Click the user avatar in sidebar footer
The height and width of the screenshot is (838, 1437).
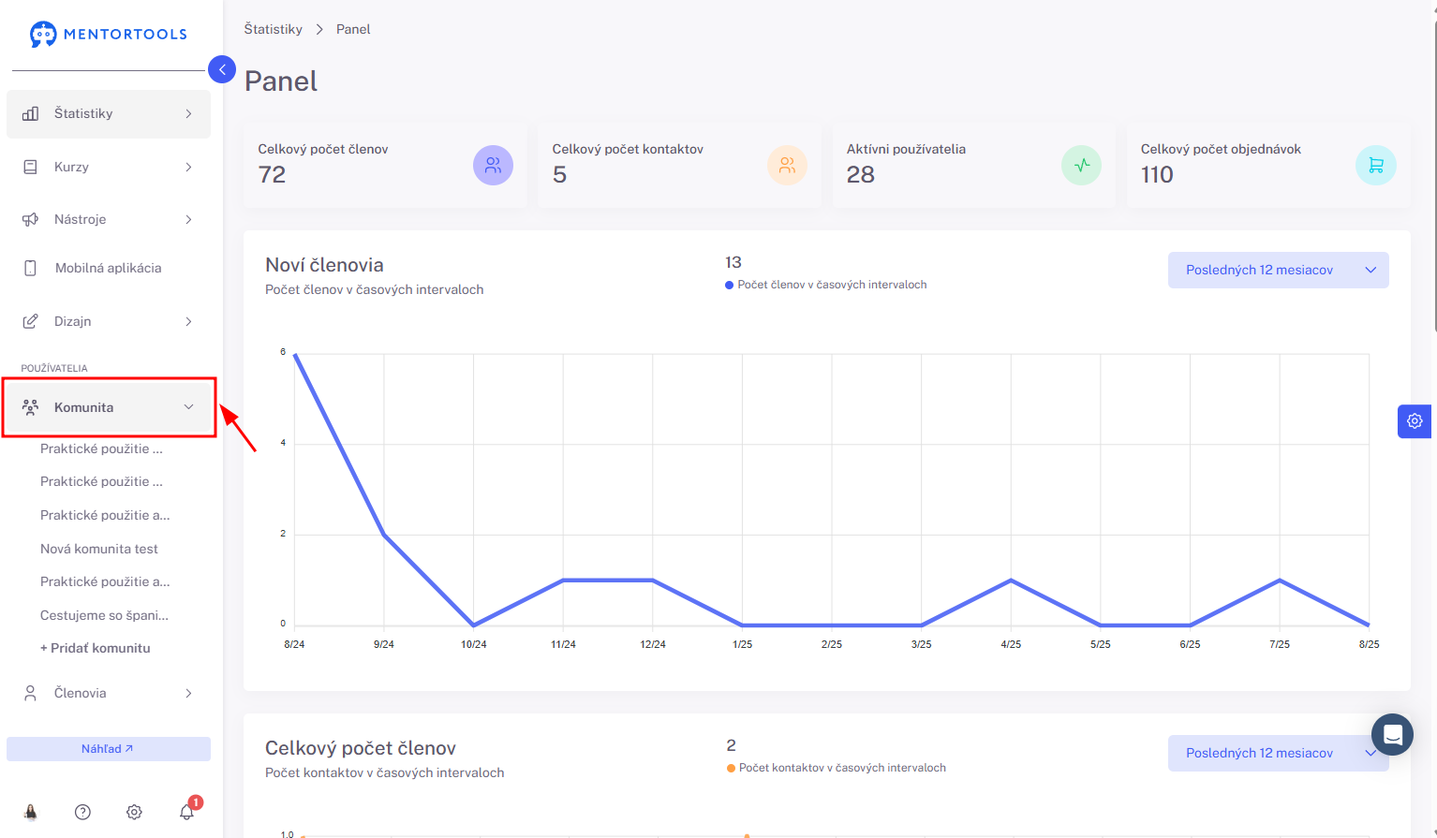tap(31, 812)
